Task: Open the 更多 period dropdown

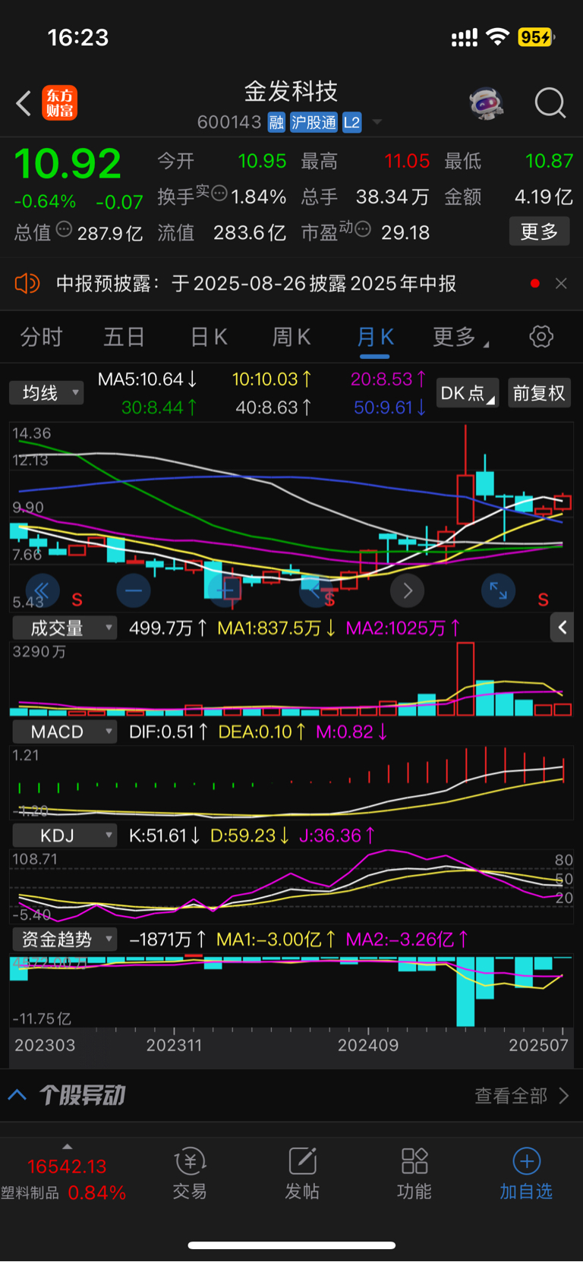Action: click(x=460, y=337)
